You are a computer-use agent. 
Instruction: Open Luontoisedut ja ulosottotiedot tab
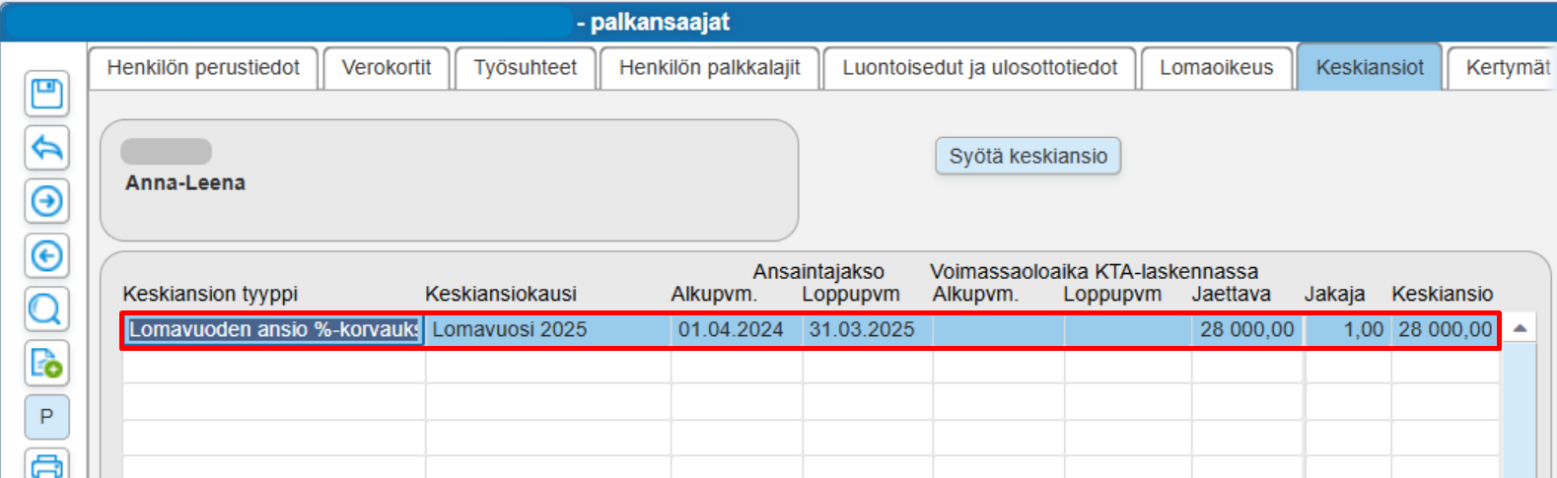coord(980,68)
